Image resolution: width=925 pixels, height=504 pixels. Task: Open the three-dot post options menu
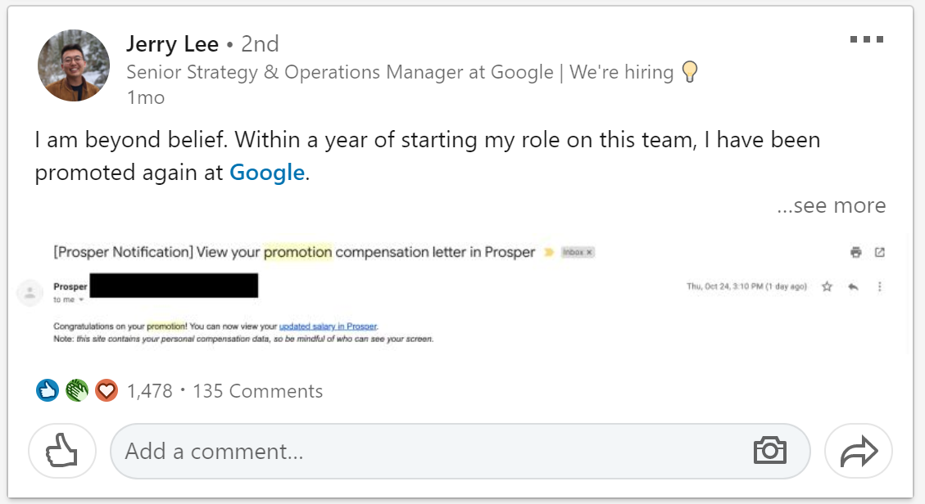pyautogui.click(x=867, y=39)
